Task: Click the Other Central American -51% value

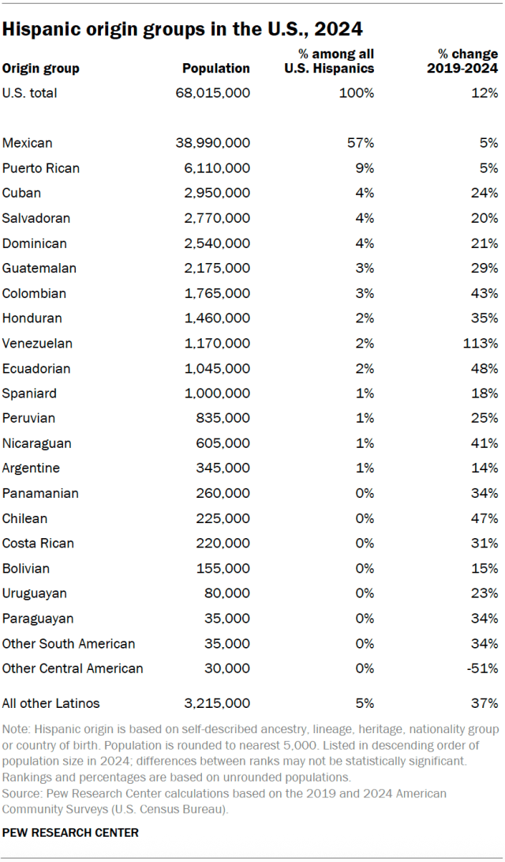Action: (483, 668)
